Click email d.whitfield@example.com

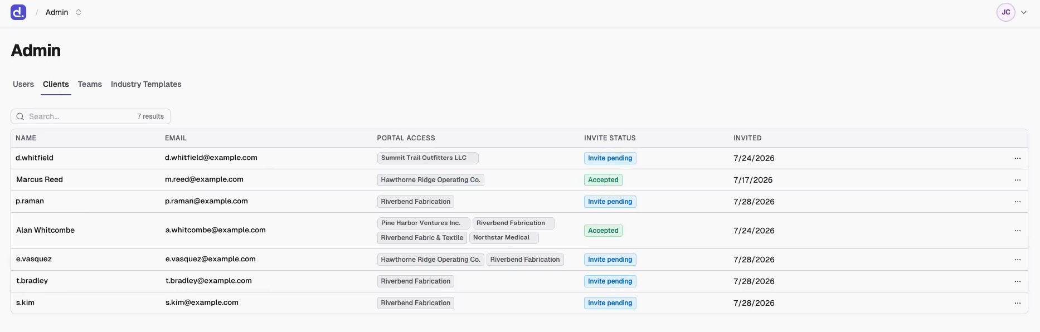point(211,158)
